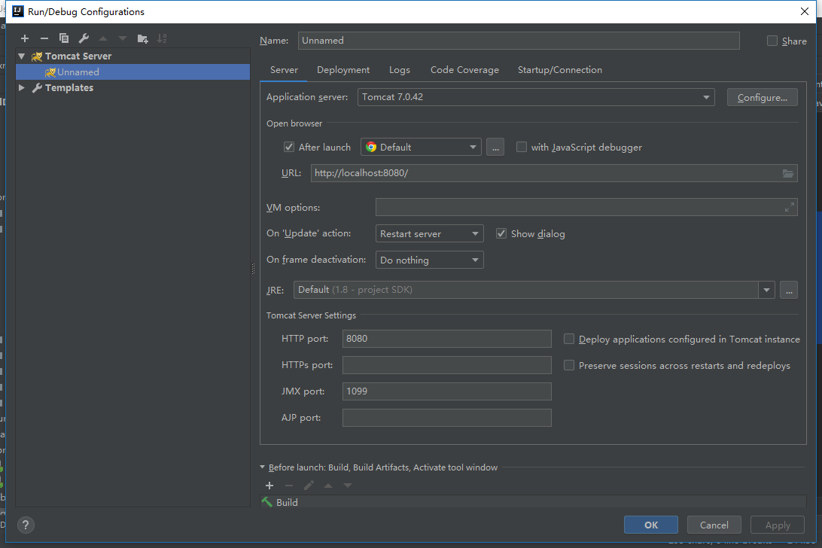Copy the selected configuration
The width and height of the screenshot is (822, 548).
(64, 38)
